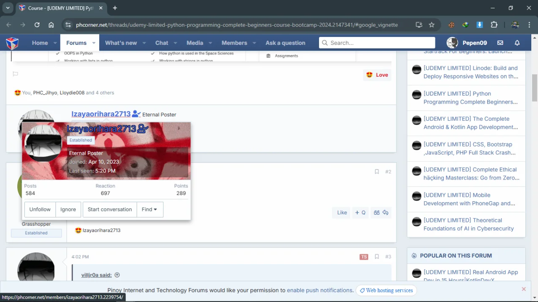Open Ask a question
The height and width of the screenshot is (302, 538).
[285, 43]
